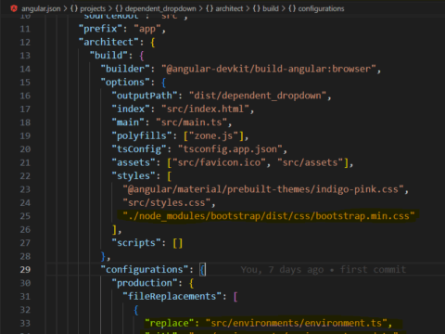Click the empty brackets after "scripts"
The width and height of the screenshot is (445, 334).
[178, 243]
